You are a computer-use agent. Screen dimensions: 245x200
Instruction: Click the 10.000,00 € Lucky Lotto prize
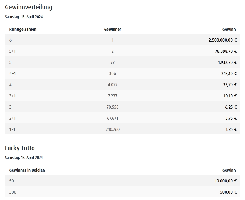coord(226,181)
